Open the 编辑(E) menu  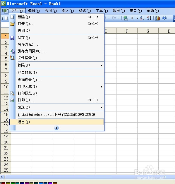point(34,11)
